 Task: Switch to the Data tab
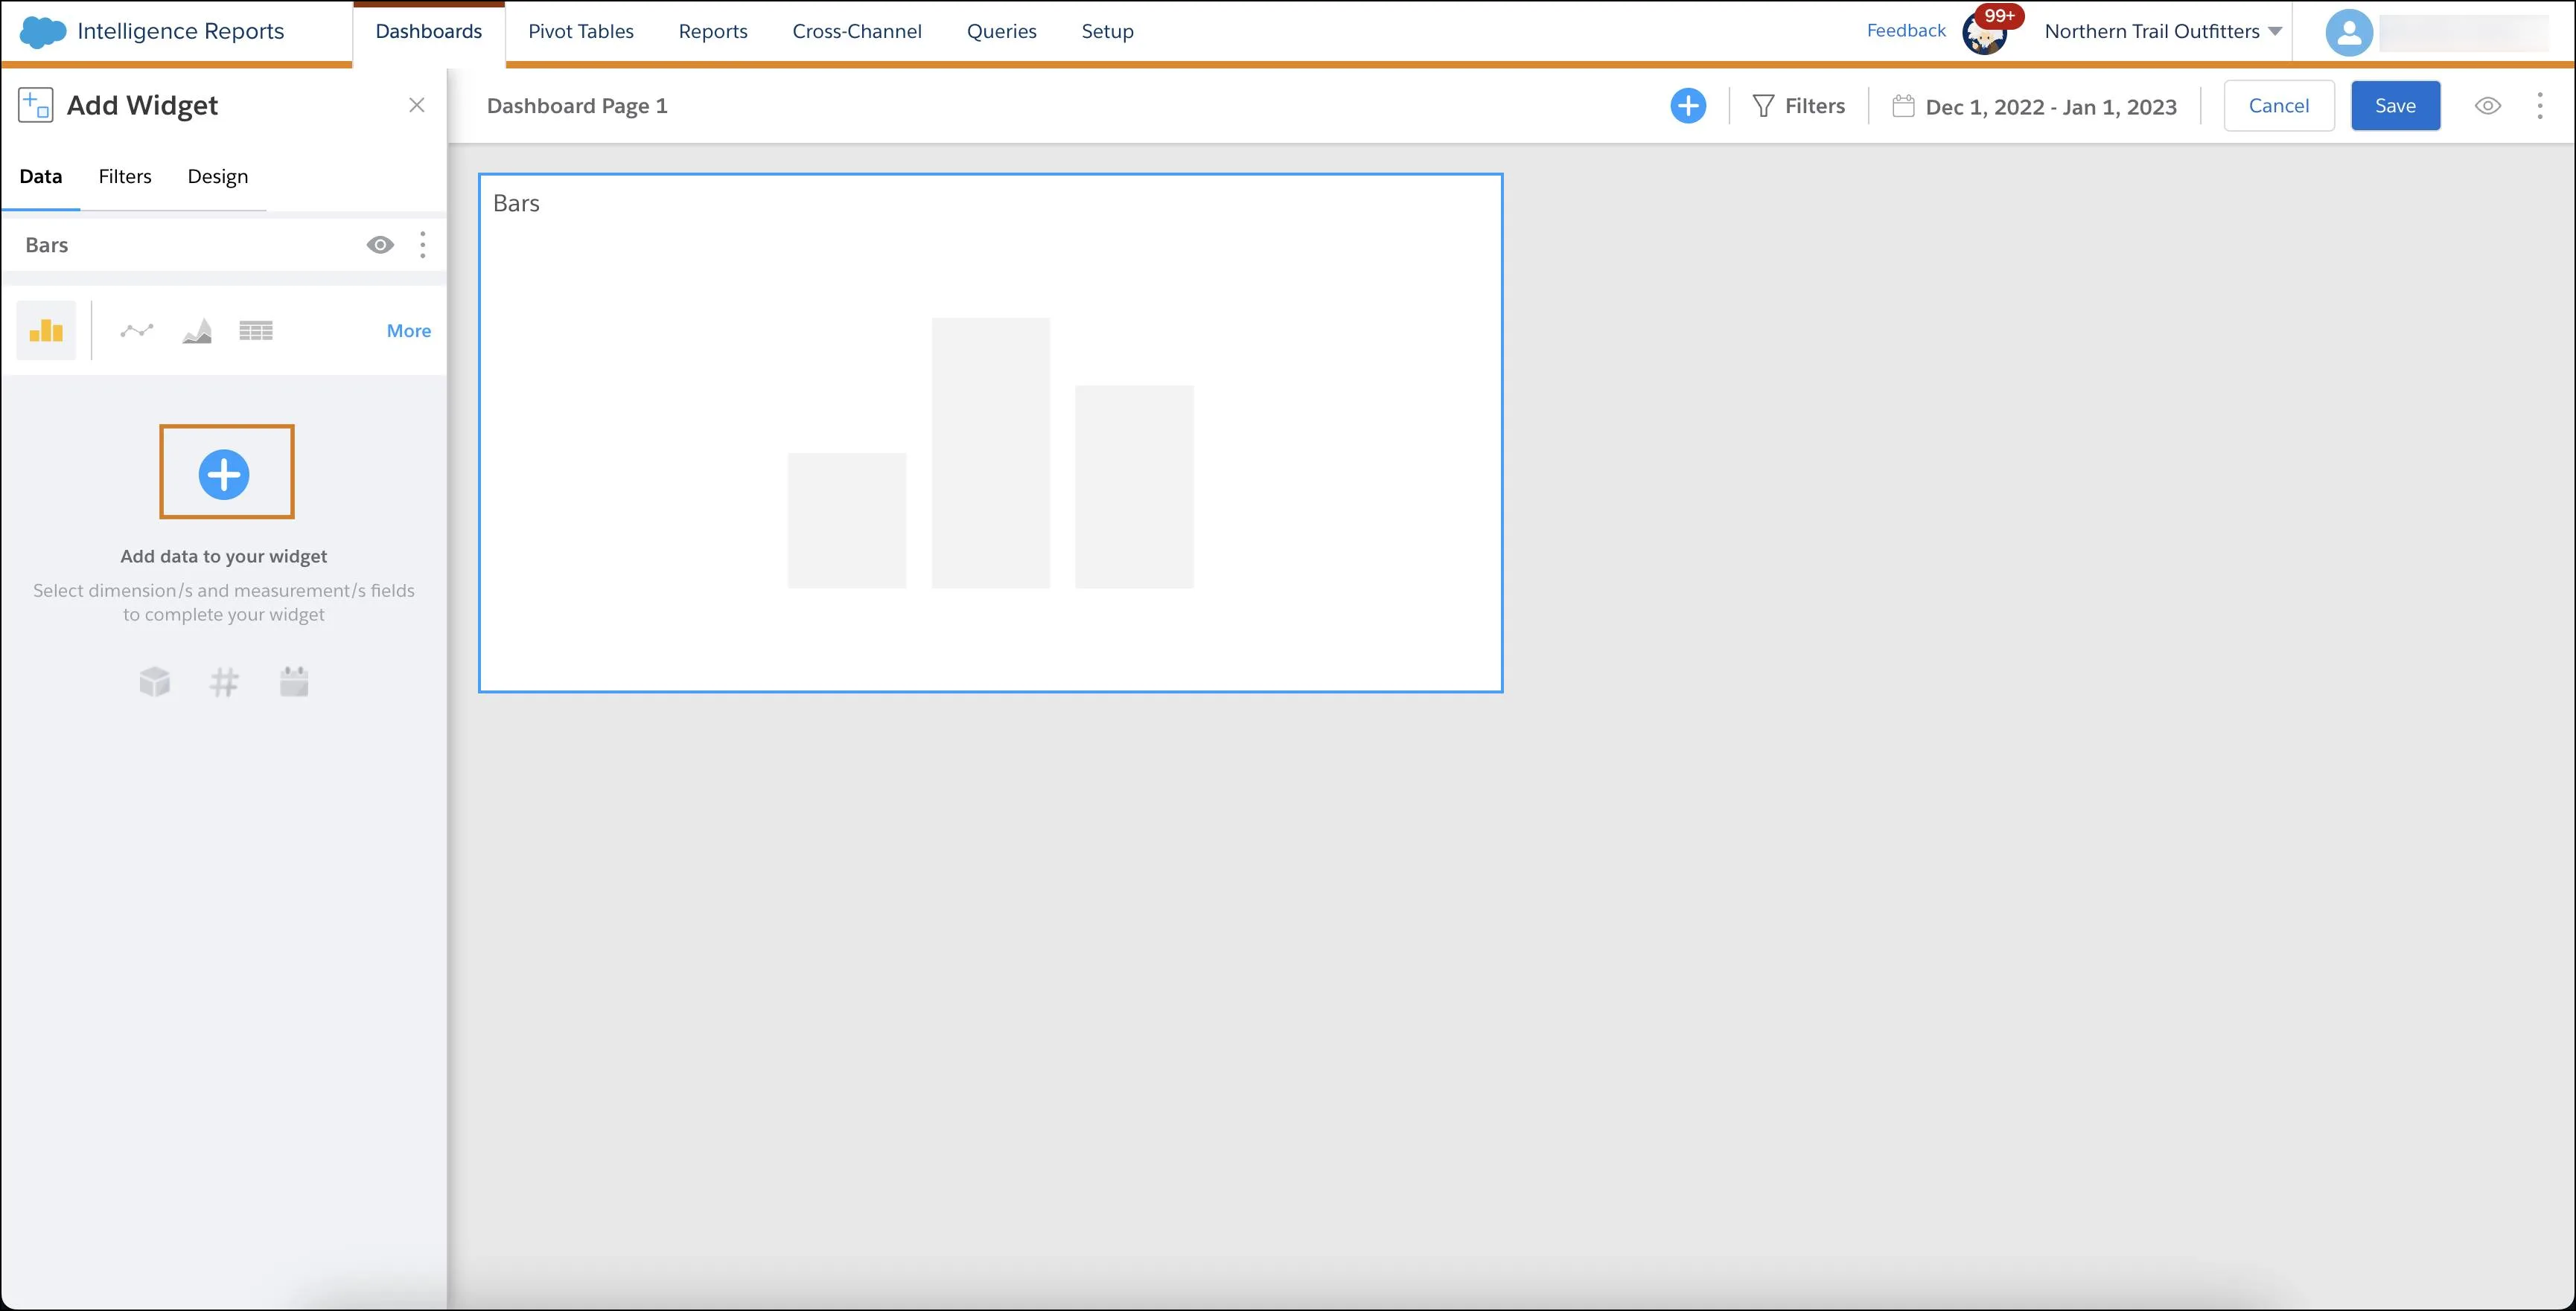coord(42,176)
